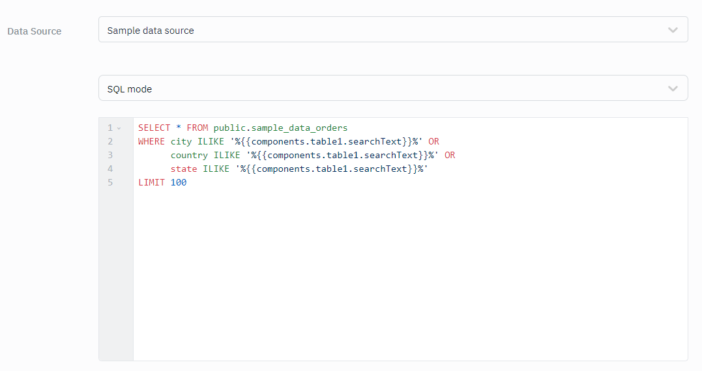Click line number 2 in editor gutter
The image size is (702, 371).
click(x=110, y=141)
